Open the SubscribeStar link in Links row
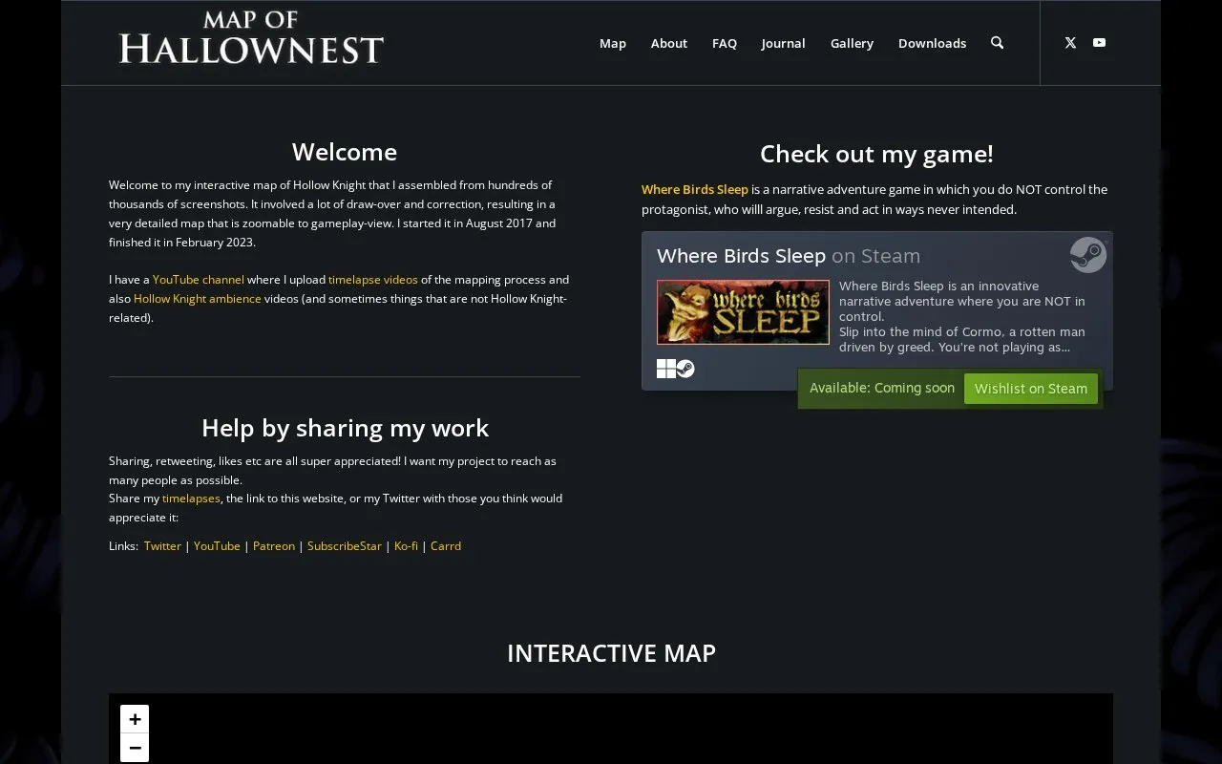This screenshot has height=764, width=1222. [345, 546]
